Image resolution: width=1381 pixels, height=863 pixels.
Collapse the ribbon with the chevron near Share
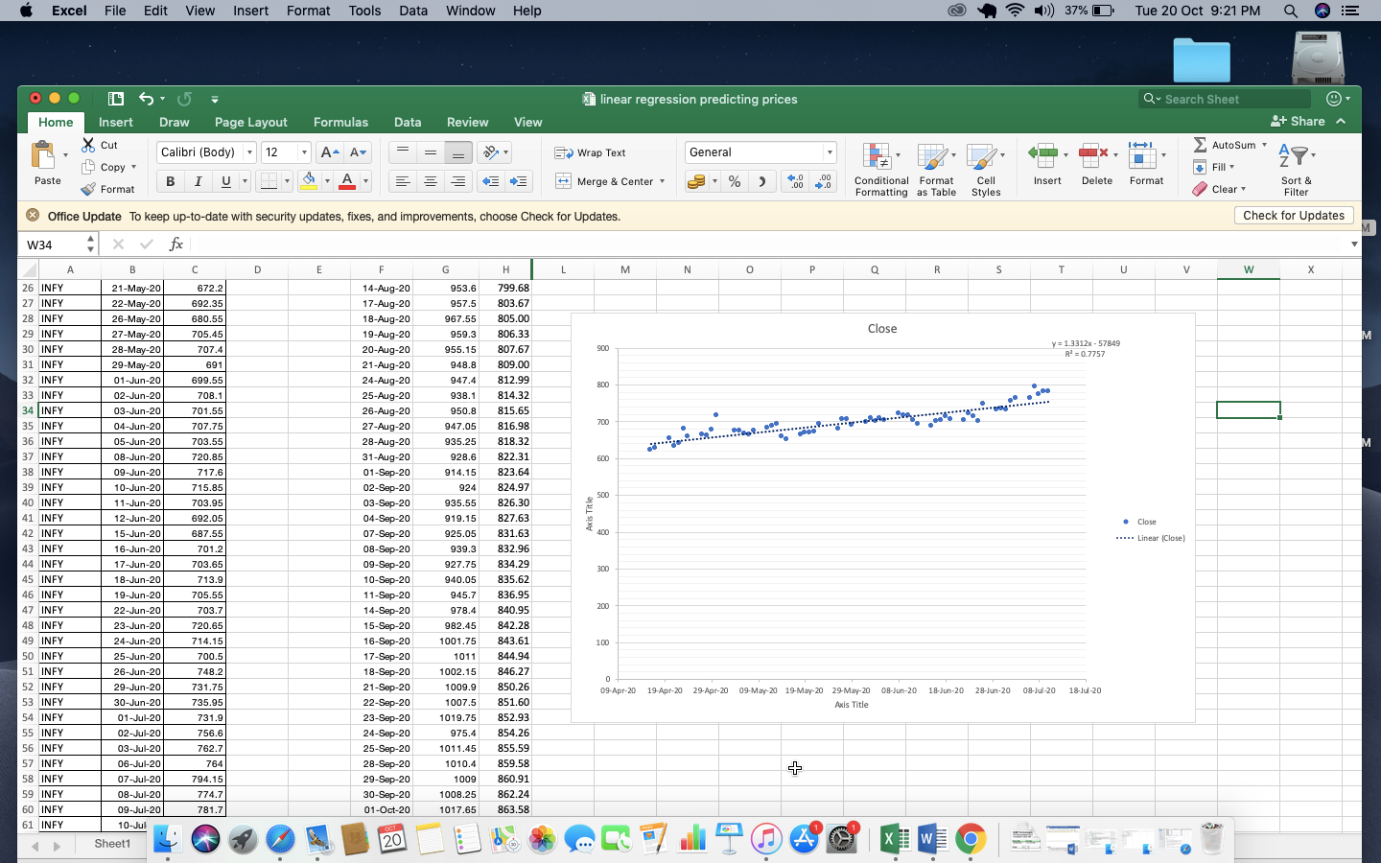coord(1341,121)
